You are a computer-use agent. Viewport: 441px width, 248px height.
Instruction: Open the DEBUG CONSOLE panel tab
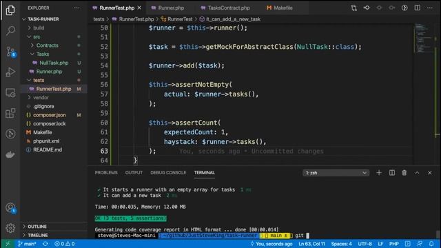click(168, 173)
